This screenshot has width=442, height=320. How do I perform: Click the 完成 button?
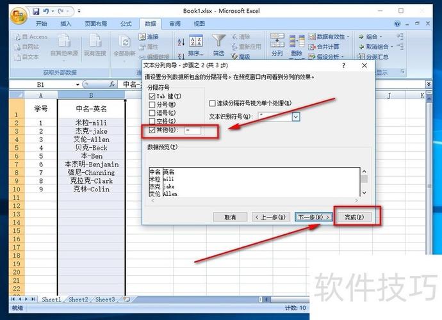[x=354, y=217]
